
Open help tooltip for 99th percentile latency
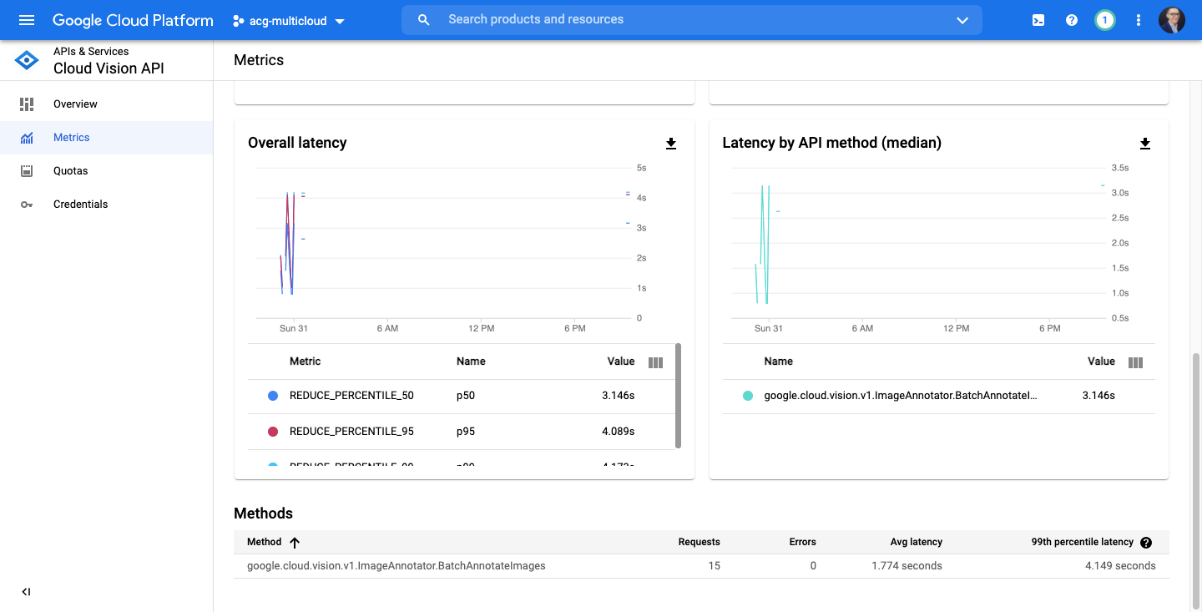[x=1146, y=543]
